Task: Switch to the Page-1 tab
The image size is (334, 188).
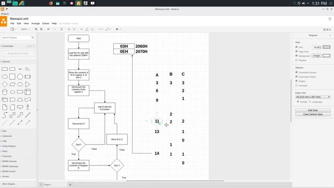Action: tap(47, 184)
